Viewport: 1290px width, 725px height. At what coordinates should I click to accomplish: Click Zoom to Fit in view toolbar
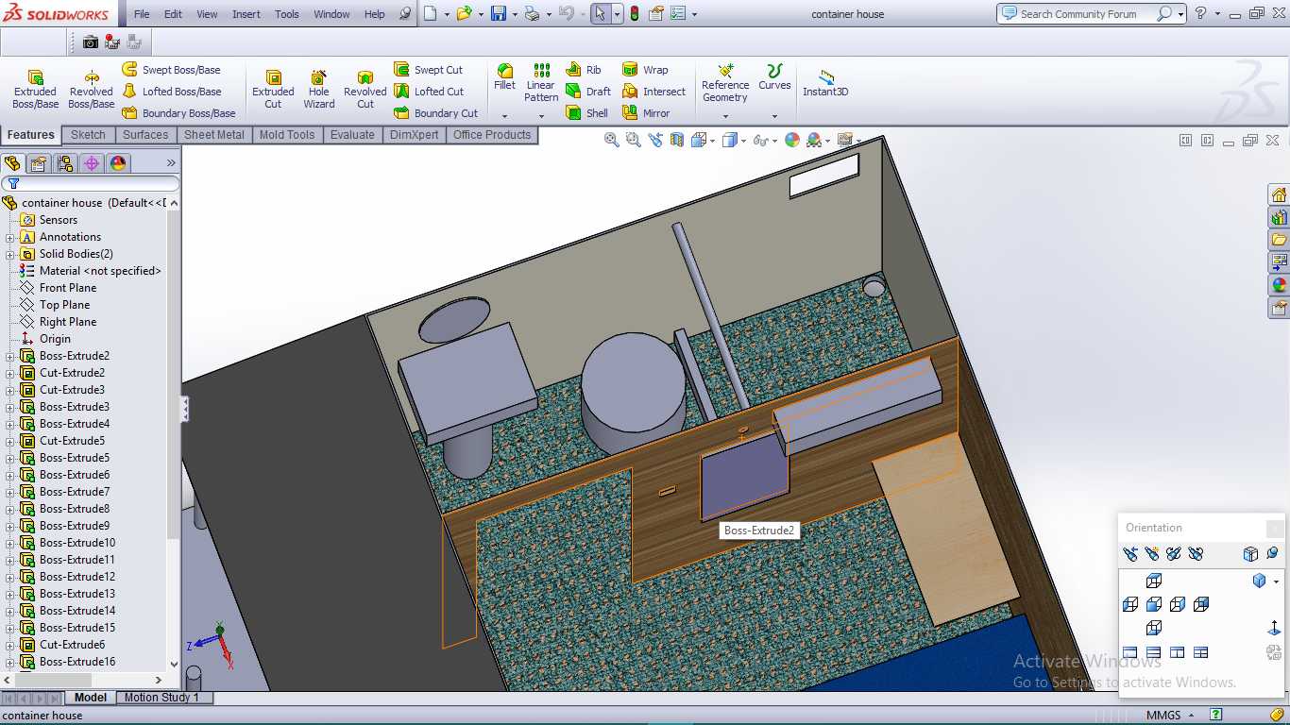[x=612, y=140]
